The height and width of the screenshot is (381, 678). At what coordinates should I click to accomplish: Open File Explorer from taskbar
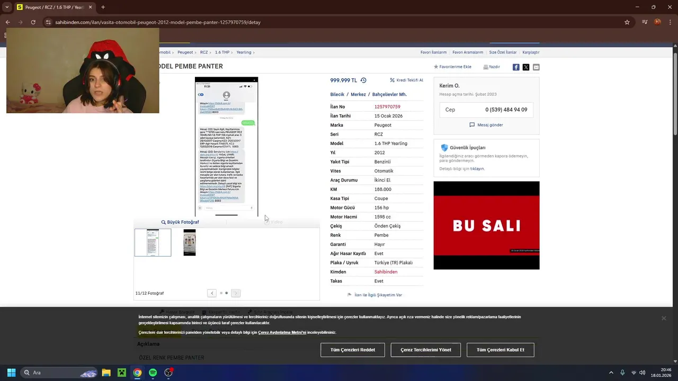click(x=106, y=373)
